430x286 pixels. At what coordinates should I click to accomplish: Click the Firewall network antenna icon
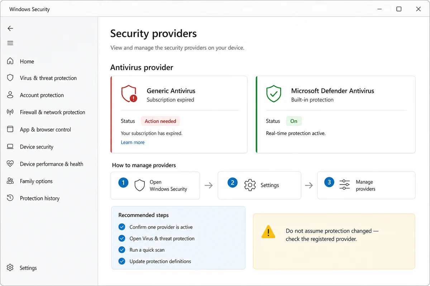[x=10, y=112]
